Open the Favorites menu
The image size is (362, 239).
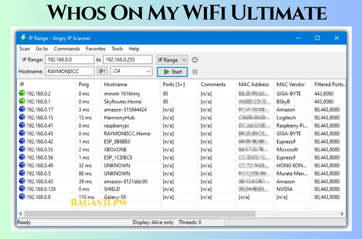click(95, 49)
